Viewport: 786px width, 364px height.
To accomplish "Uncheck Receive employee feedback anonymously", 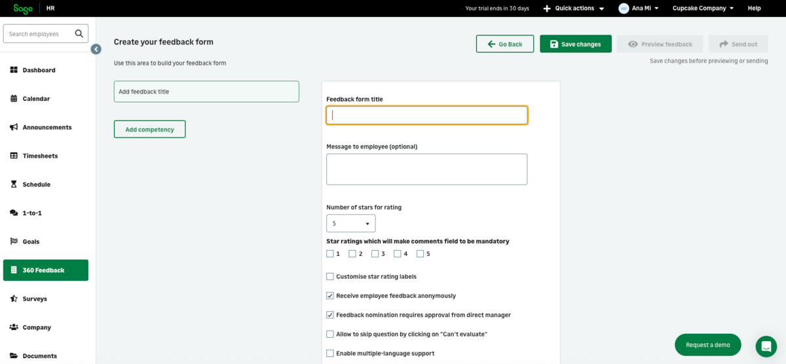I will 330,296.
